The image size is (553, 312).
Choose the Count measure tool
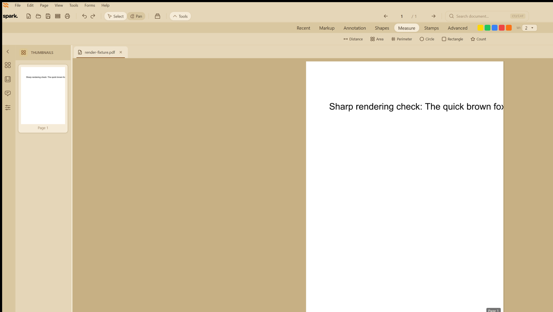point(478,39)
